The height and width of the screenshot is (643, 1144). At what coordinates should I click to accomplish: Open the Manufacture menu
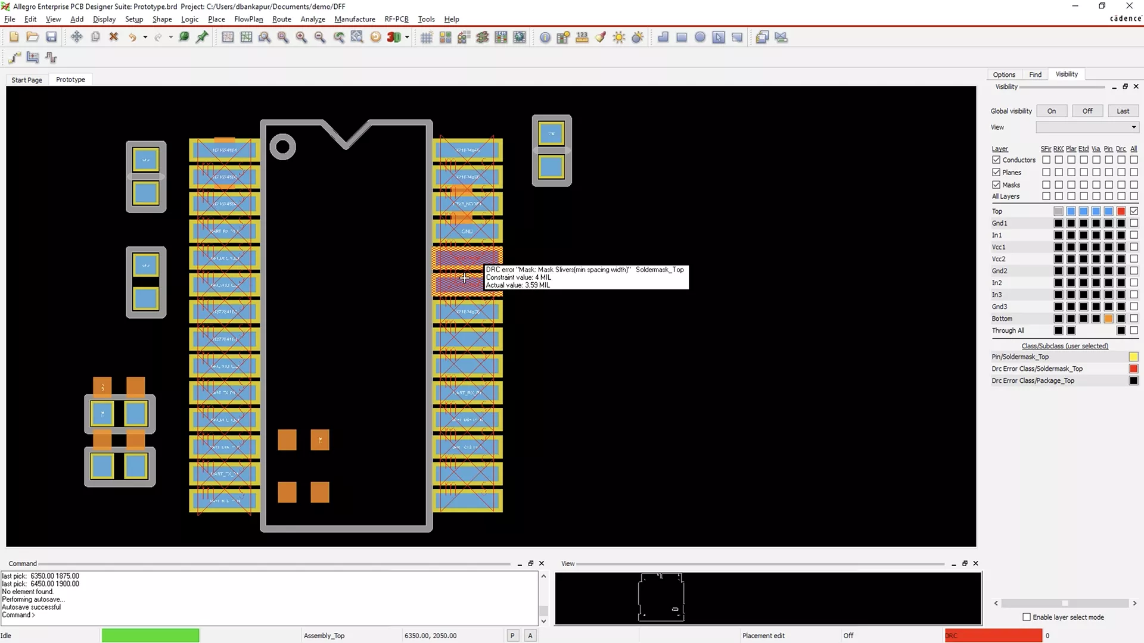click(x=355, y=19)
